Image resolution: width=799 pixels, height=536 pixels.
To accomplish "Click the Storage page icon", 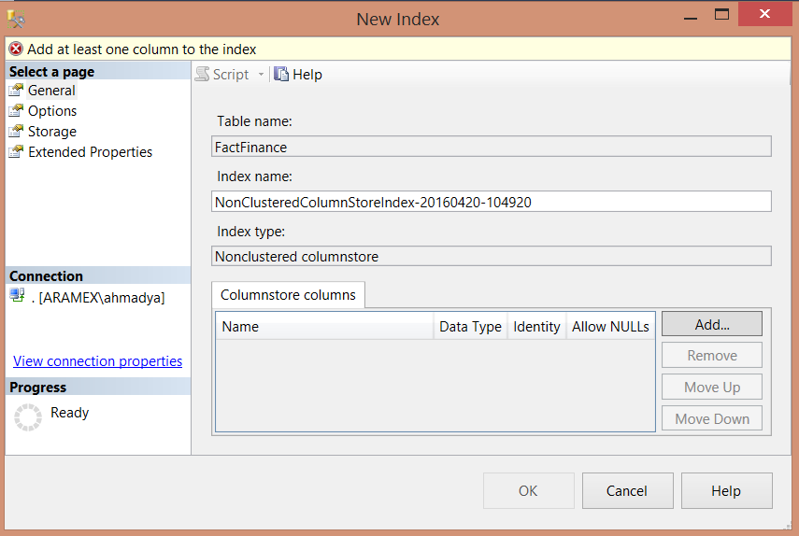I will [x=16, y=132].
